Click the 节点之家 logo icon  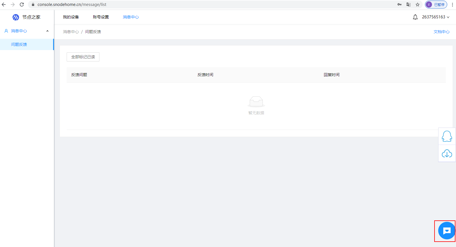16,17
